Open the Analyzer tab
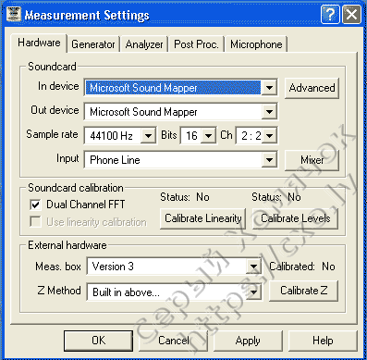 [144, 44]
